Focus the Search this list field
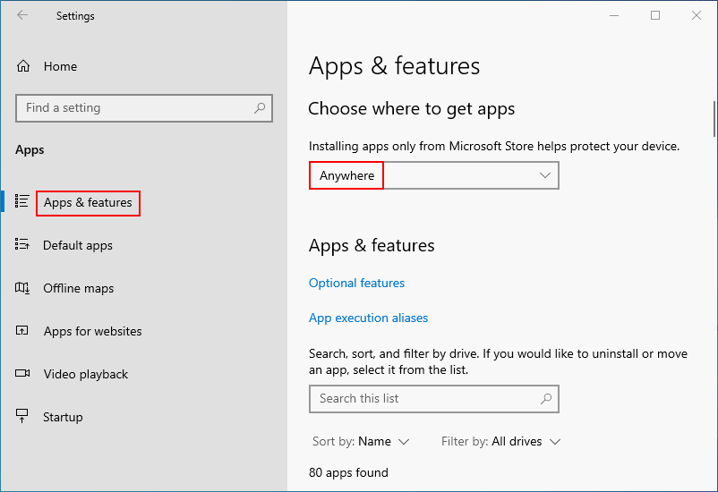The height and width of the screenshot is (492, 718). point(421,399)
